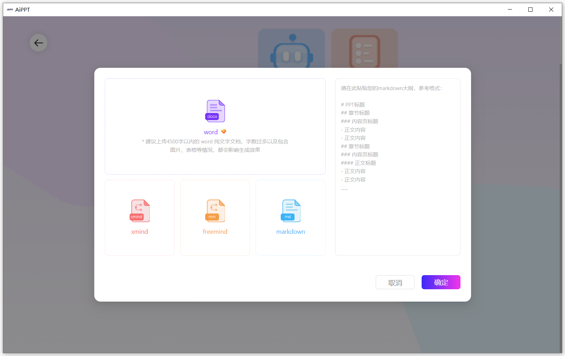Choose the freemind mm file icon
Screen dimensions: 565x356
pyautogui.click(x=215, y=211)
